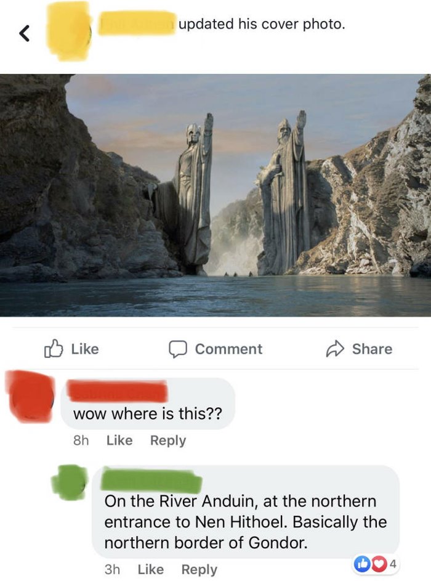Reply to the River Anduin comment
Viewport: 431px width, 581px height.
pyautogui.click(x=199, y=569)
